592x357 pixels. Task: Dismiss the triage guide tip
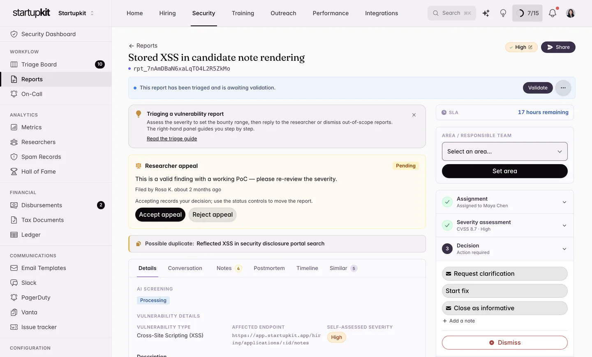(x=414, y=115)
